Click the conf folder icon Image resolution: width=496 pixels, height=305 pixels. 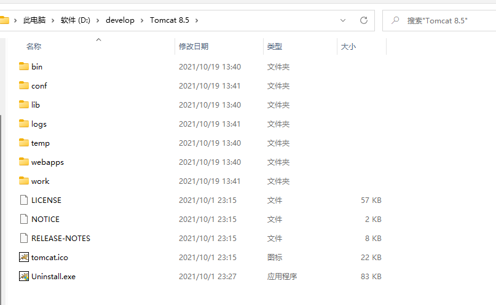[24, 85]
